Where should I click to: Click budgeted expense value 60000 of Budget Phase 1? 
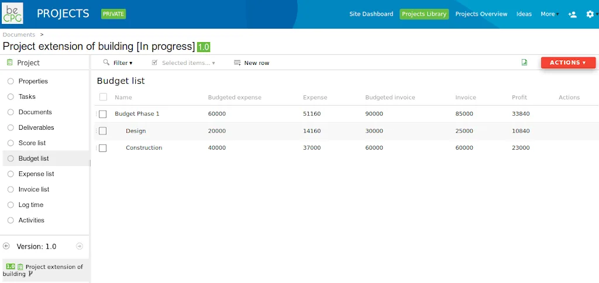click(x=217, y=114)
